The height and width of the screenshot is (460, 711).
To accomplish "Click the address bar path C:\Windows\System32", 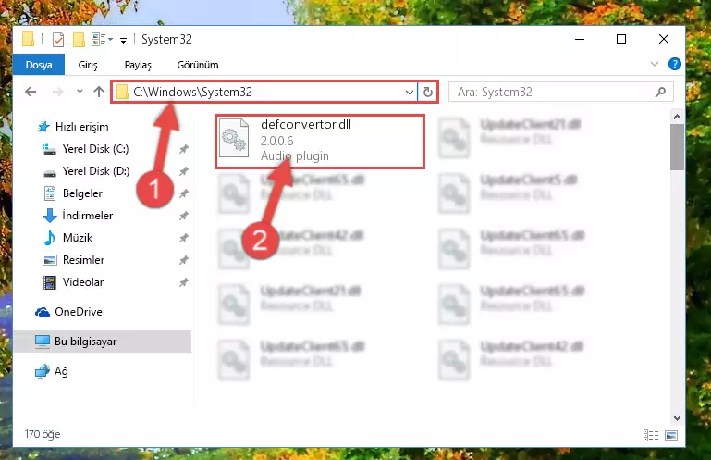I will (x=192, y=93).
